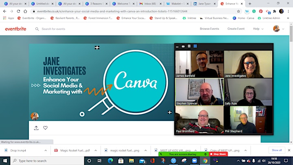
Task: Open the Grammarly extension icon
Action: (x=254, y=11)
